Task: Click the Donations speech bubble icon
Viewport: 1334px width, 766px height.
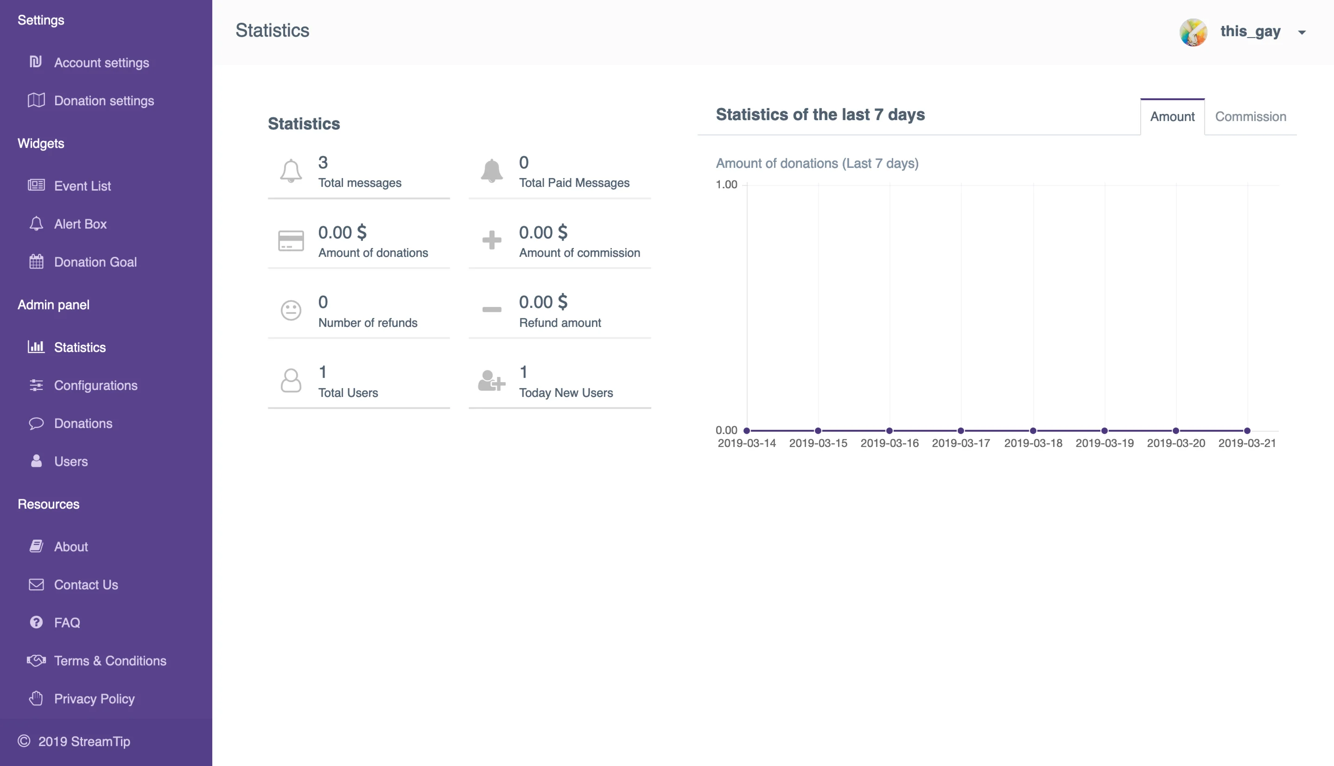Action: coord(36,423)
